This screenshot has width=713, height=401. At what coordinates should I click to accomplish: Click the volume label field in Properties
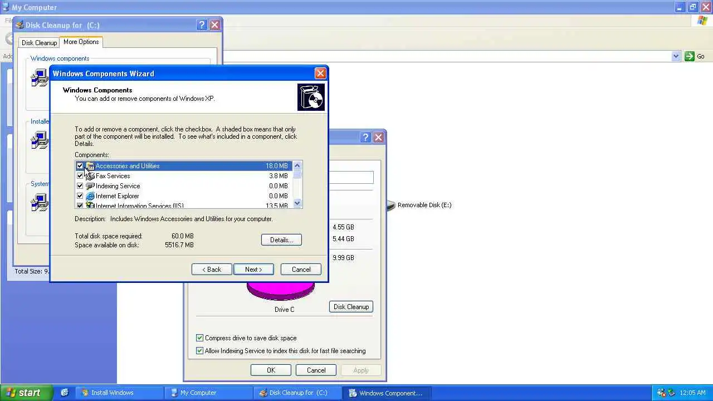point(351,178)
